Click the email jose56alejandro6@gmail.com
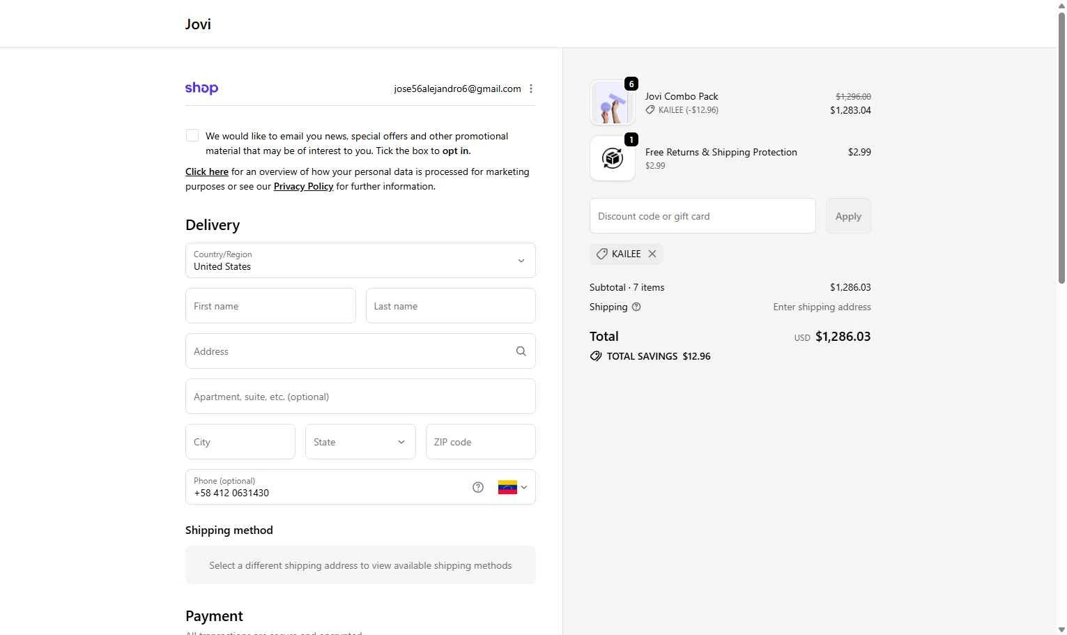The width and height of the screenshot is (1067, 635). click(x=457, y=89)
